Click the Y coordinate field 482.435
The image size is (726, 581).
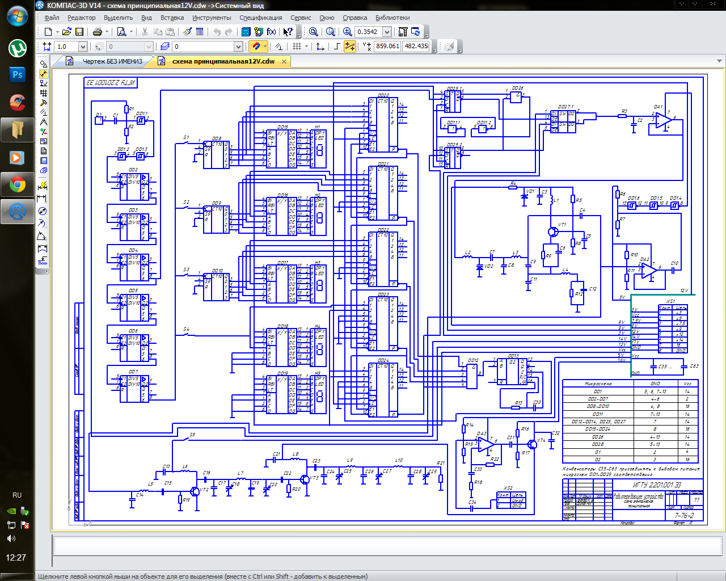point(416,47)
